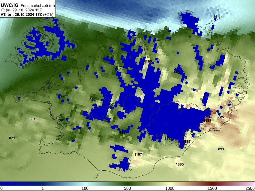Click the 391 value label on map
This screenshot has width=255, height=191.
[62, 120]
